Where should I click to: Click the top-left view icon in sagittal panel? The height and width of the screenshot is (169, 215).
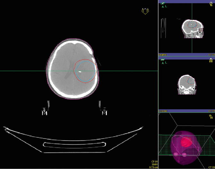click(x=163, y=4)
